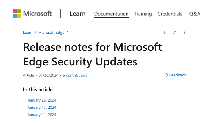Jump to the January 11, 2024 section
This screenshot has width=219, height=124.
coord(42,114)
